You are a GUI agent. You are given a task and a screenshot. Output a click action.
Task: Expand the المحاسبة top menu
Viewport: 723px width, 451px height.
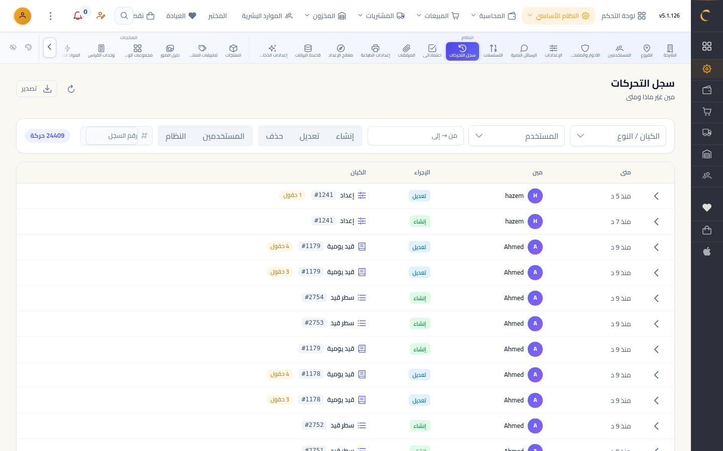click(494, 16)
